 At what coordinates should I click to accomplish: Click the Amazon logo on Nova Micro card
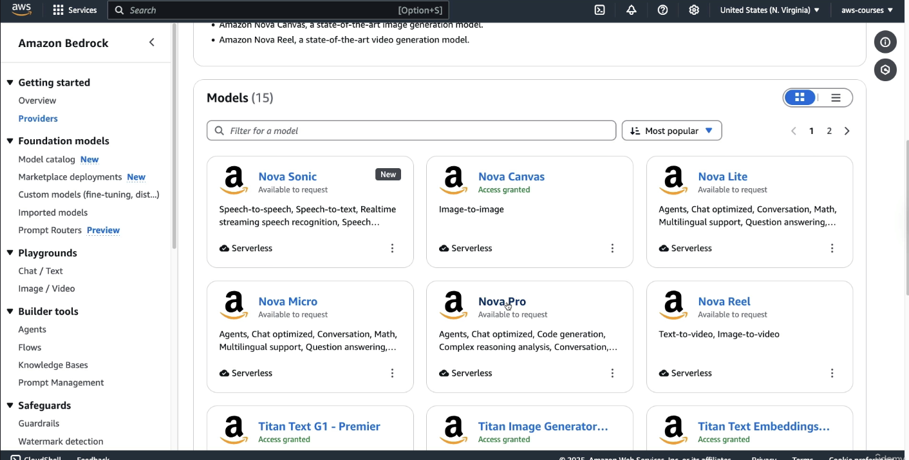coord(234,306)
